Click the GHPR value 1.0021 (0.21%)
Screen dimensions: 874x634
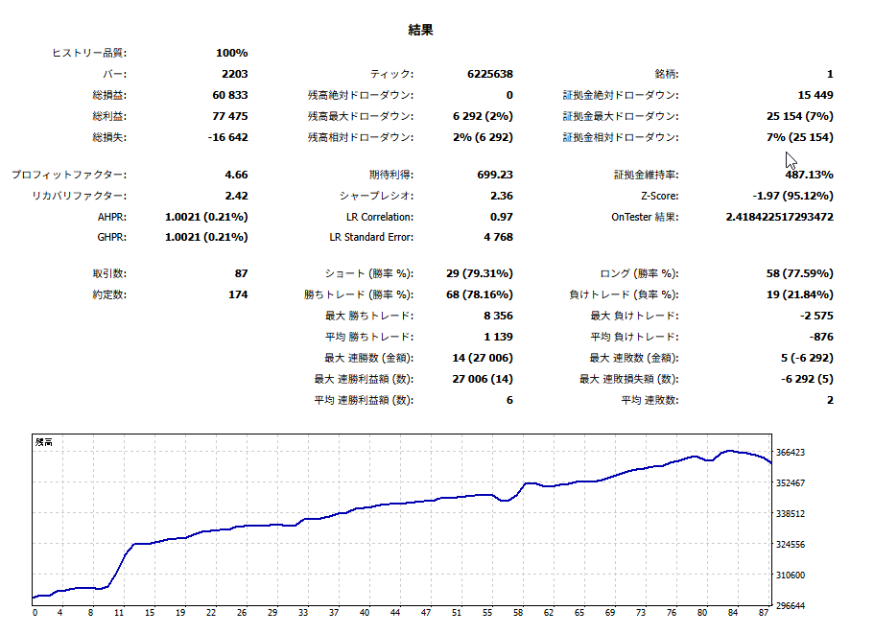pos(206,237)
